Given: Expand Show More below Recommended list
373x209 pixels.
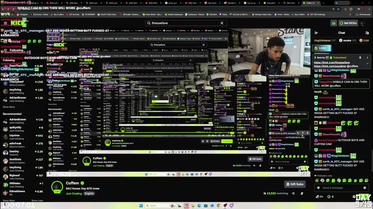Looking at the screenshot, I should tap(9, 201).
